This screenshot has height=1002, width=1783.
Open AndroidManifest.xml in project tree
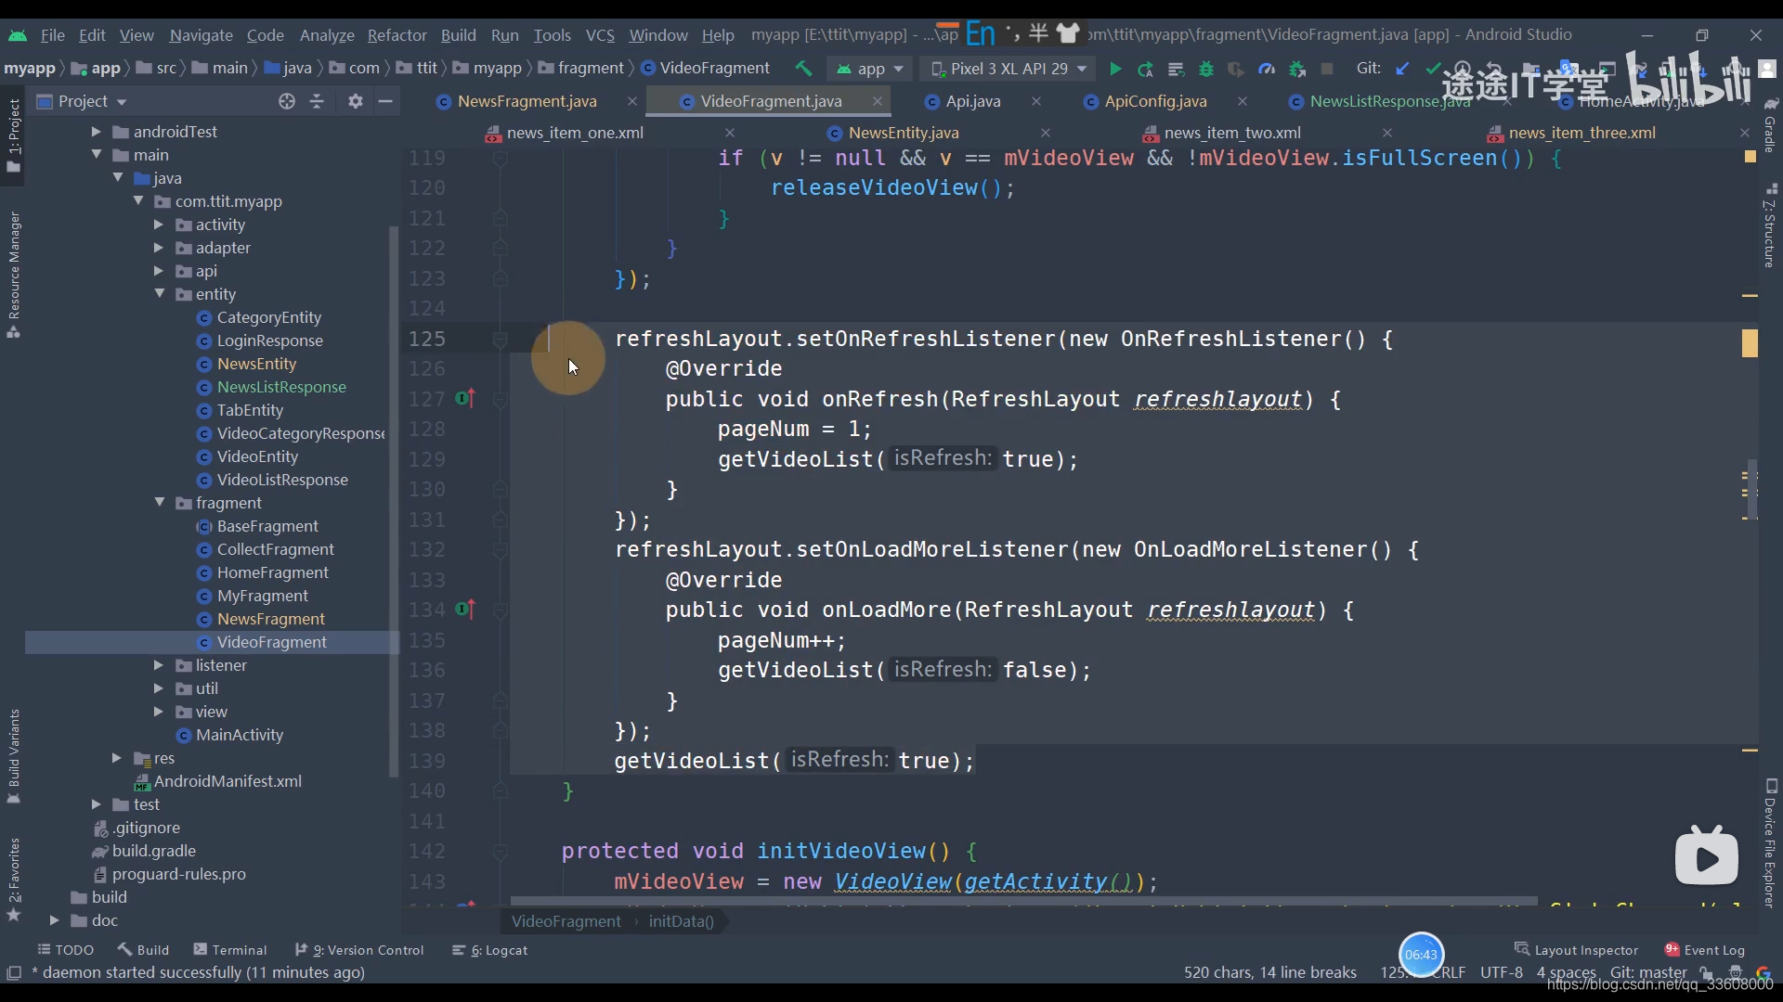(228, 781)
